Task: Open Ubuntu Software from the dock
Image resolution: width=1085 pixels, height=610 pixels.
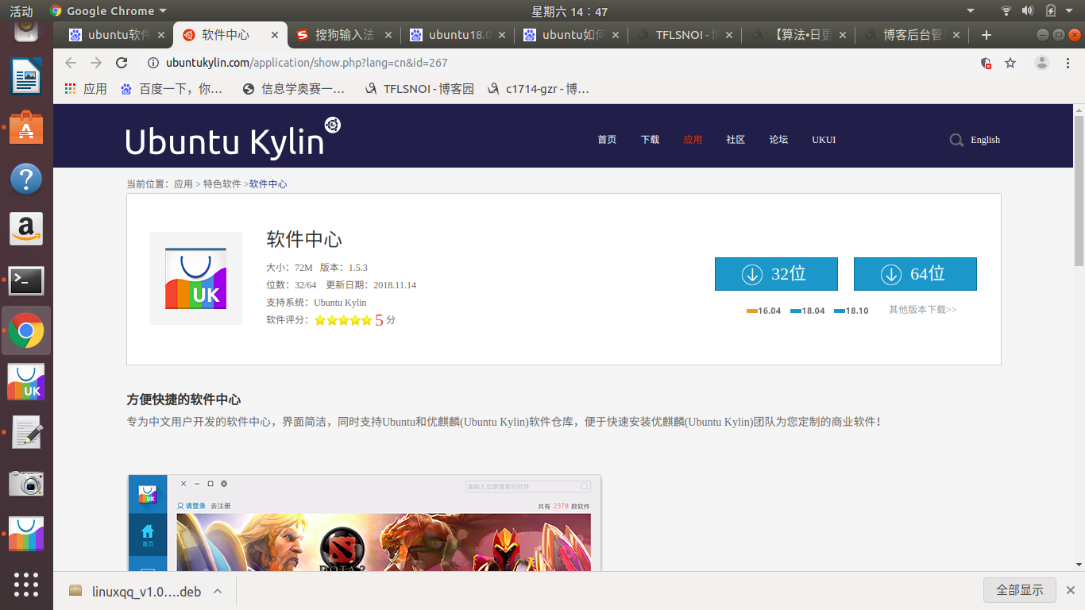Action: (x=26, y=127)
